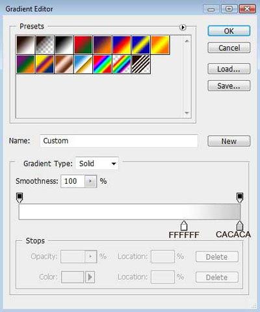Open the Presets panel flyout menu arrow
Screen dimensions: 260x312
point(183,27)
